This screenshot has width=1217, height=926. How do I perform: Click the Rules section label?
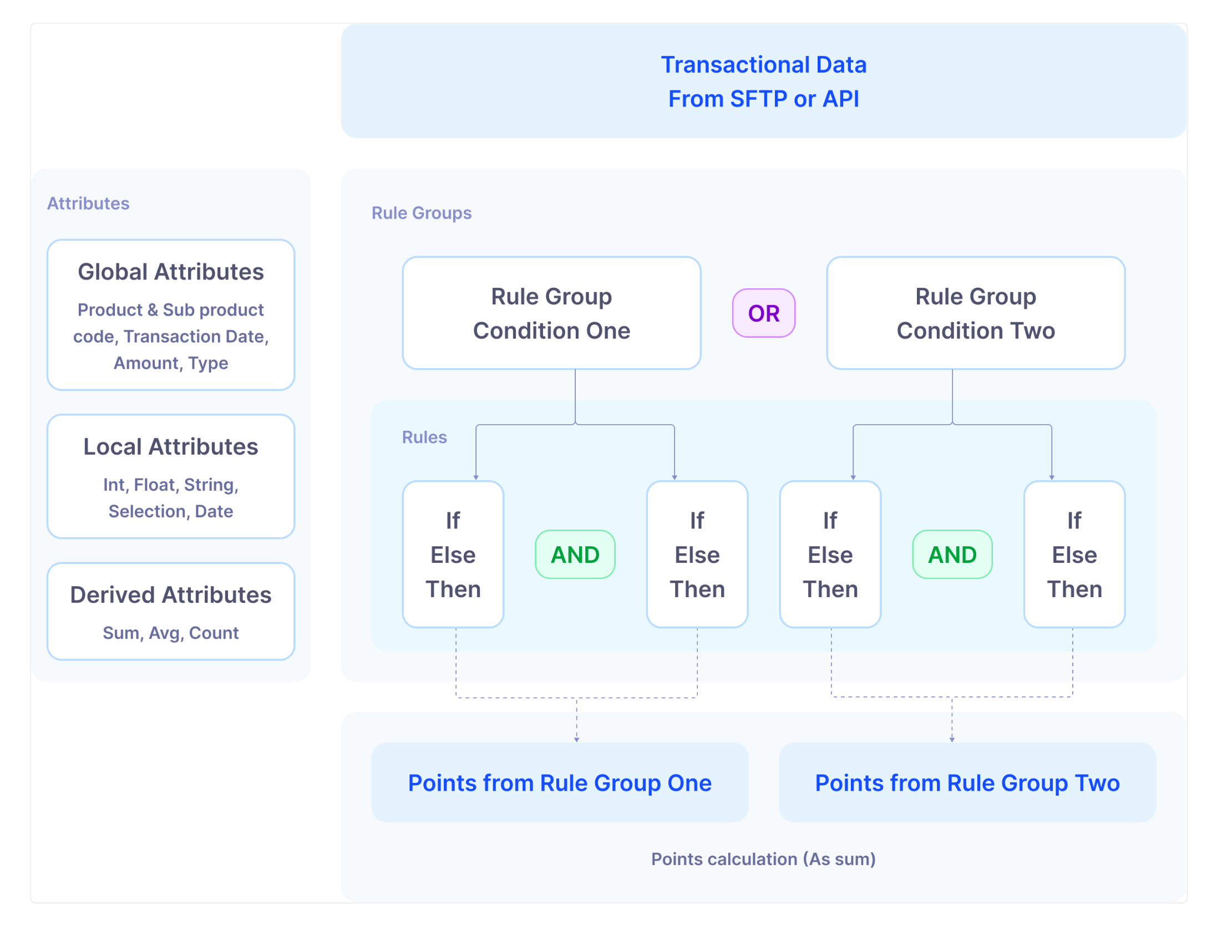click(x=424, y=437)
